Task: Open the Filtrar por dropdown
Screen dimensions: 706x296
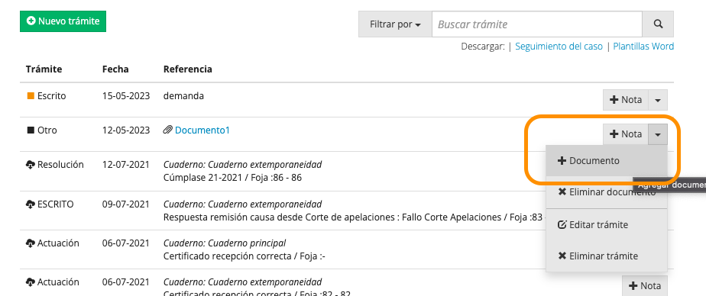Action: (x=395, y=24)
